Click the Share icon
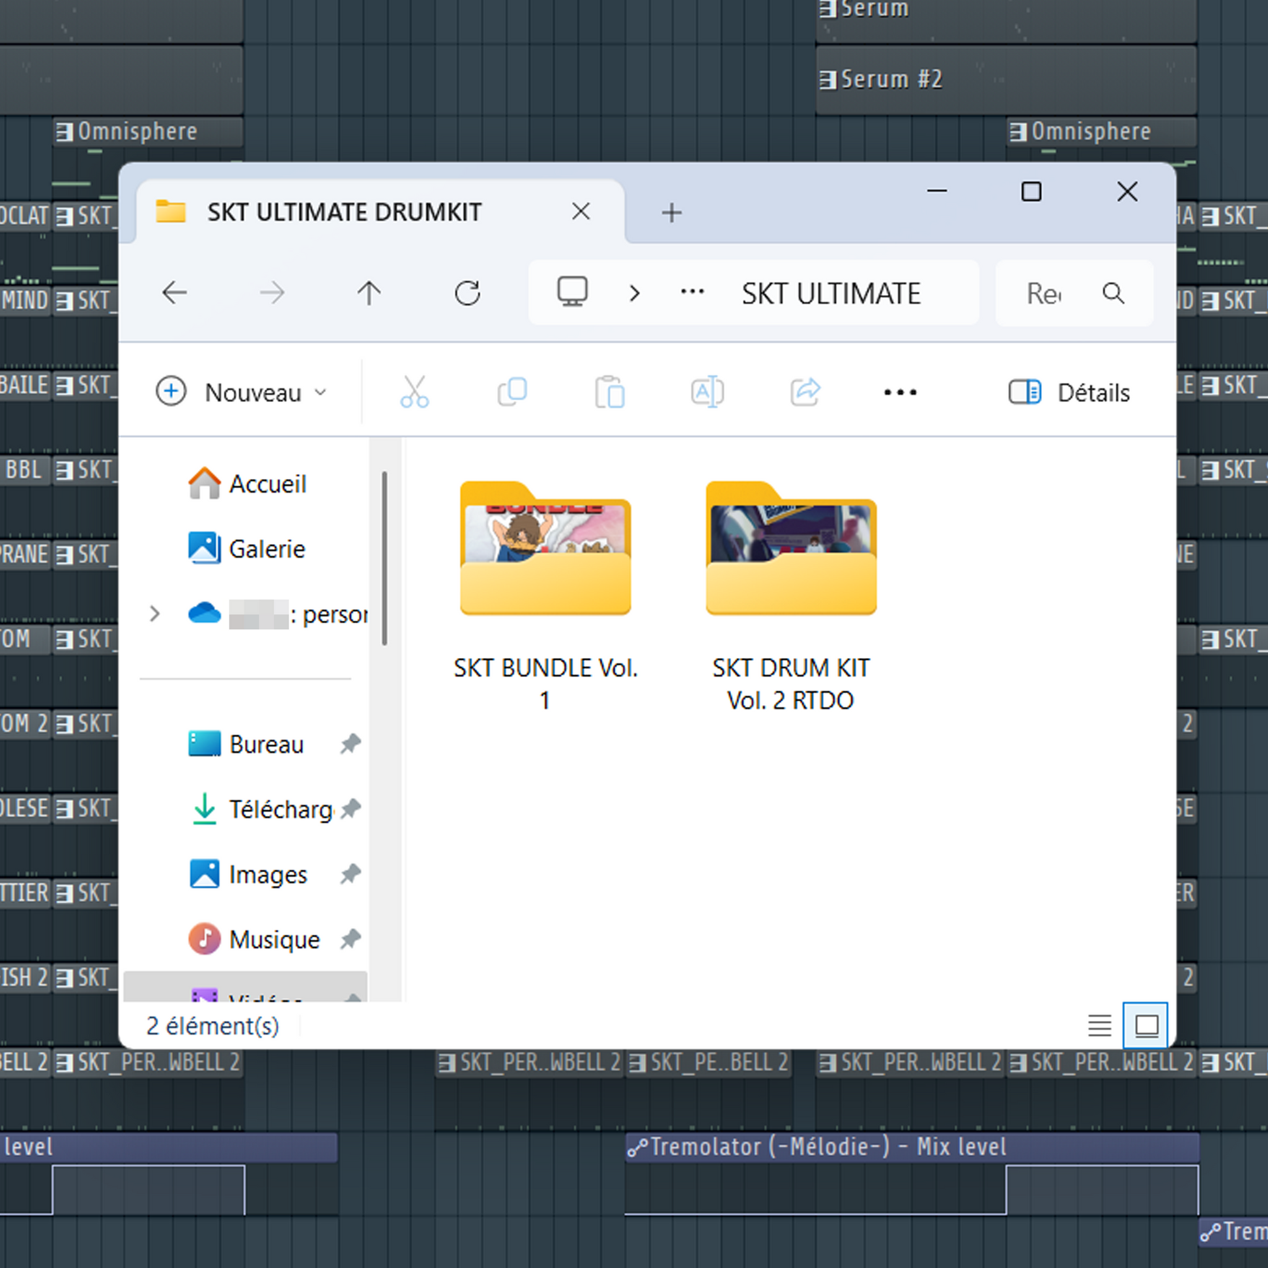1268x1268 pixels. click(x=805, y=392)
